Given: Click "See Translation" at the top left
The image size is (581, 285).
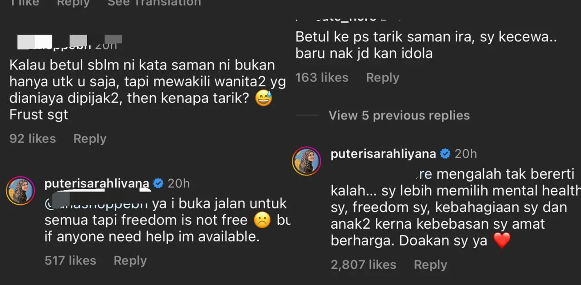Looking at the screenshot, I should pos(154,3).
